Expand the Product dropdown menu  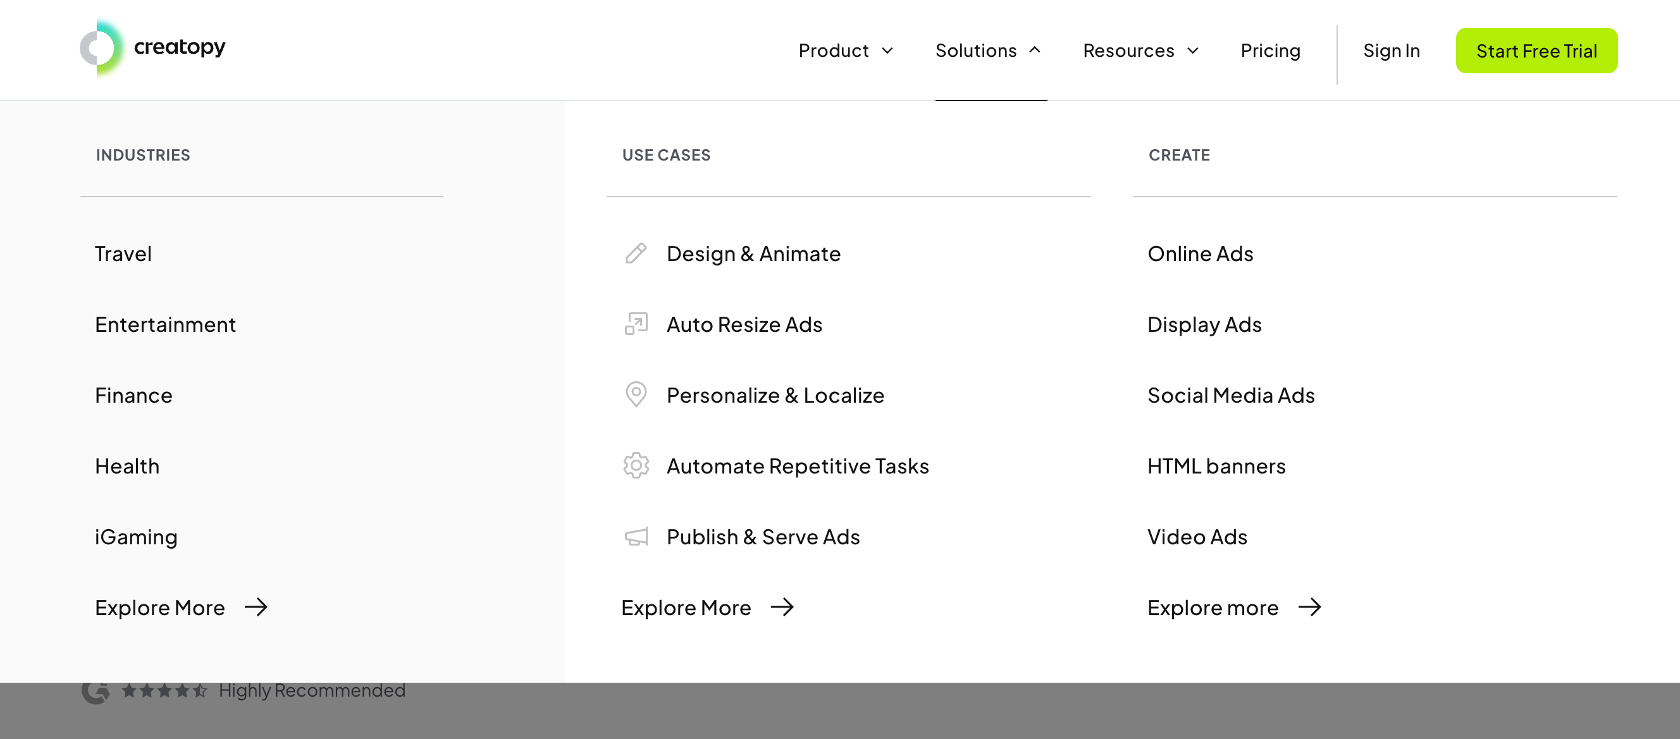[x=845, y=51]
